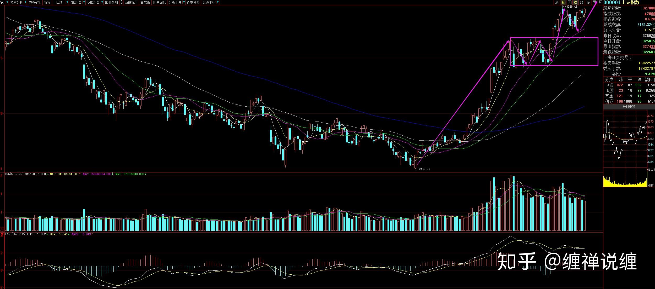Toggle the 移 move chart tool

tap(588, 2)
